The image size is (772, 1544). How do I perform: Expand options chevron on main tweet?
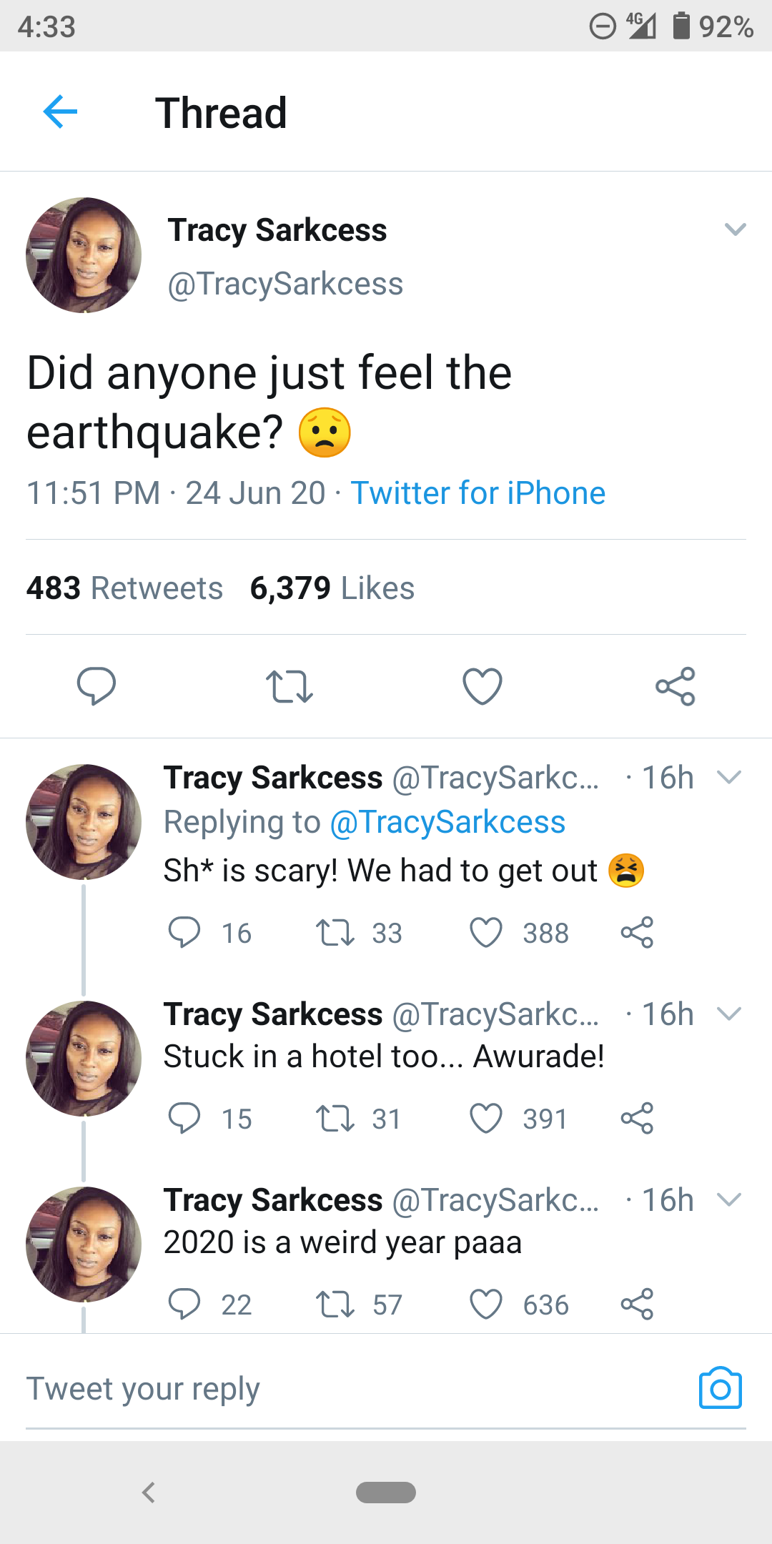735,229
